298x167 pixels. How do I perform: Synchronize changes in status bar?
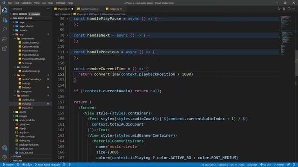coord(18,165)
